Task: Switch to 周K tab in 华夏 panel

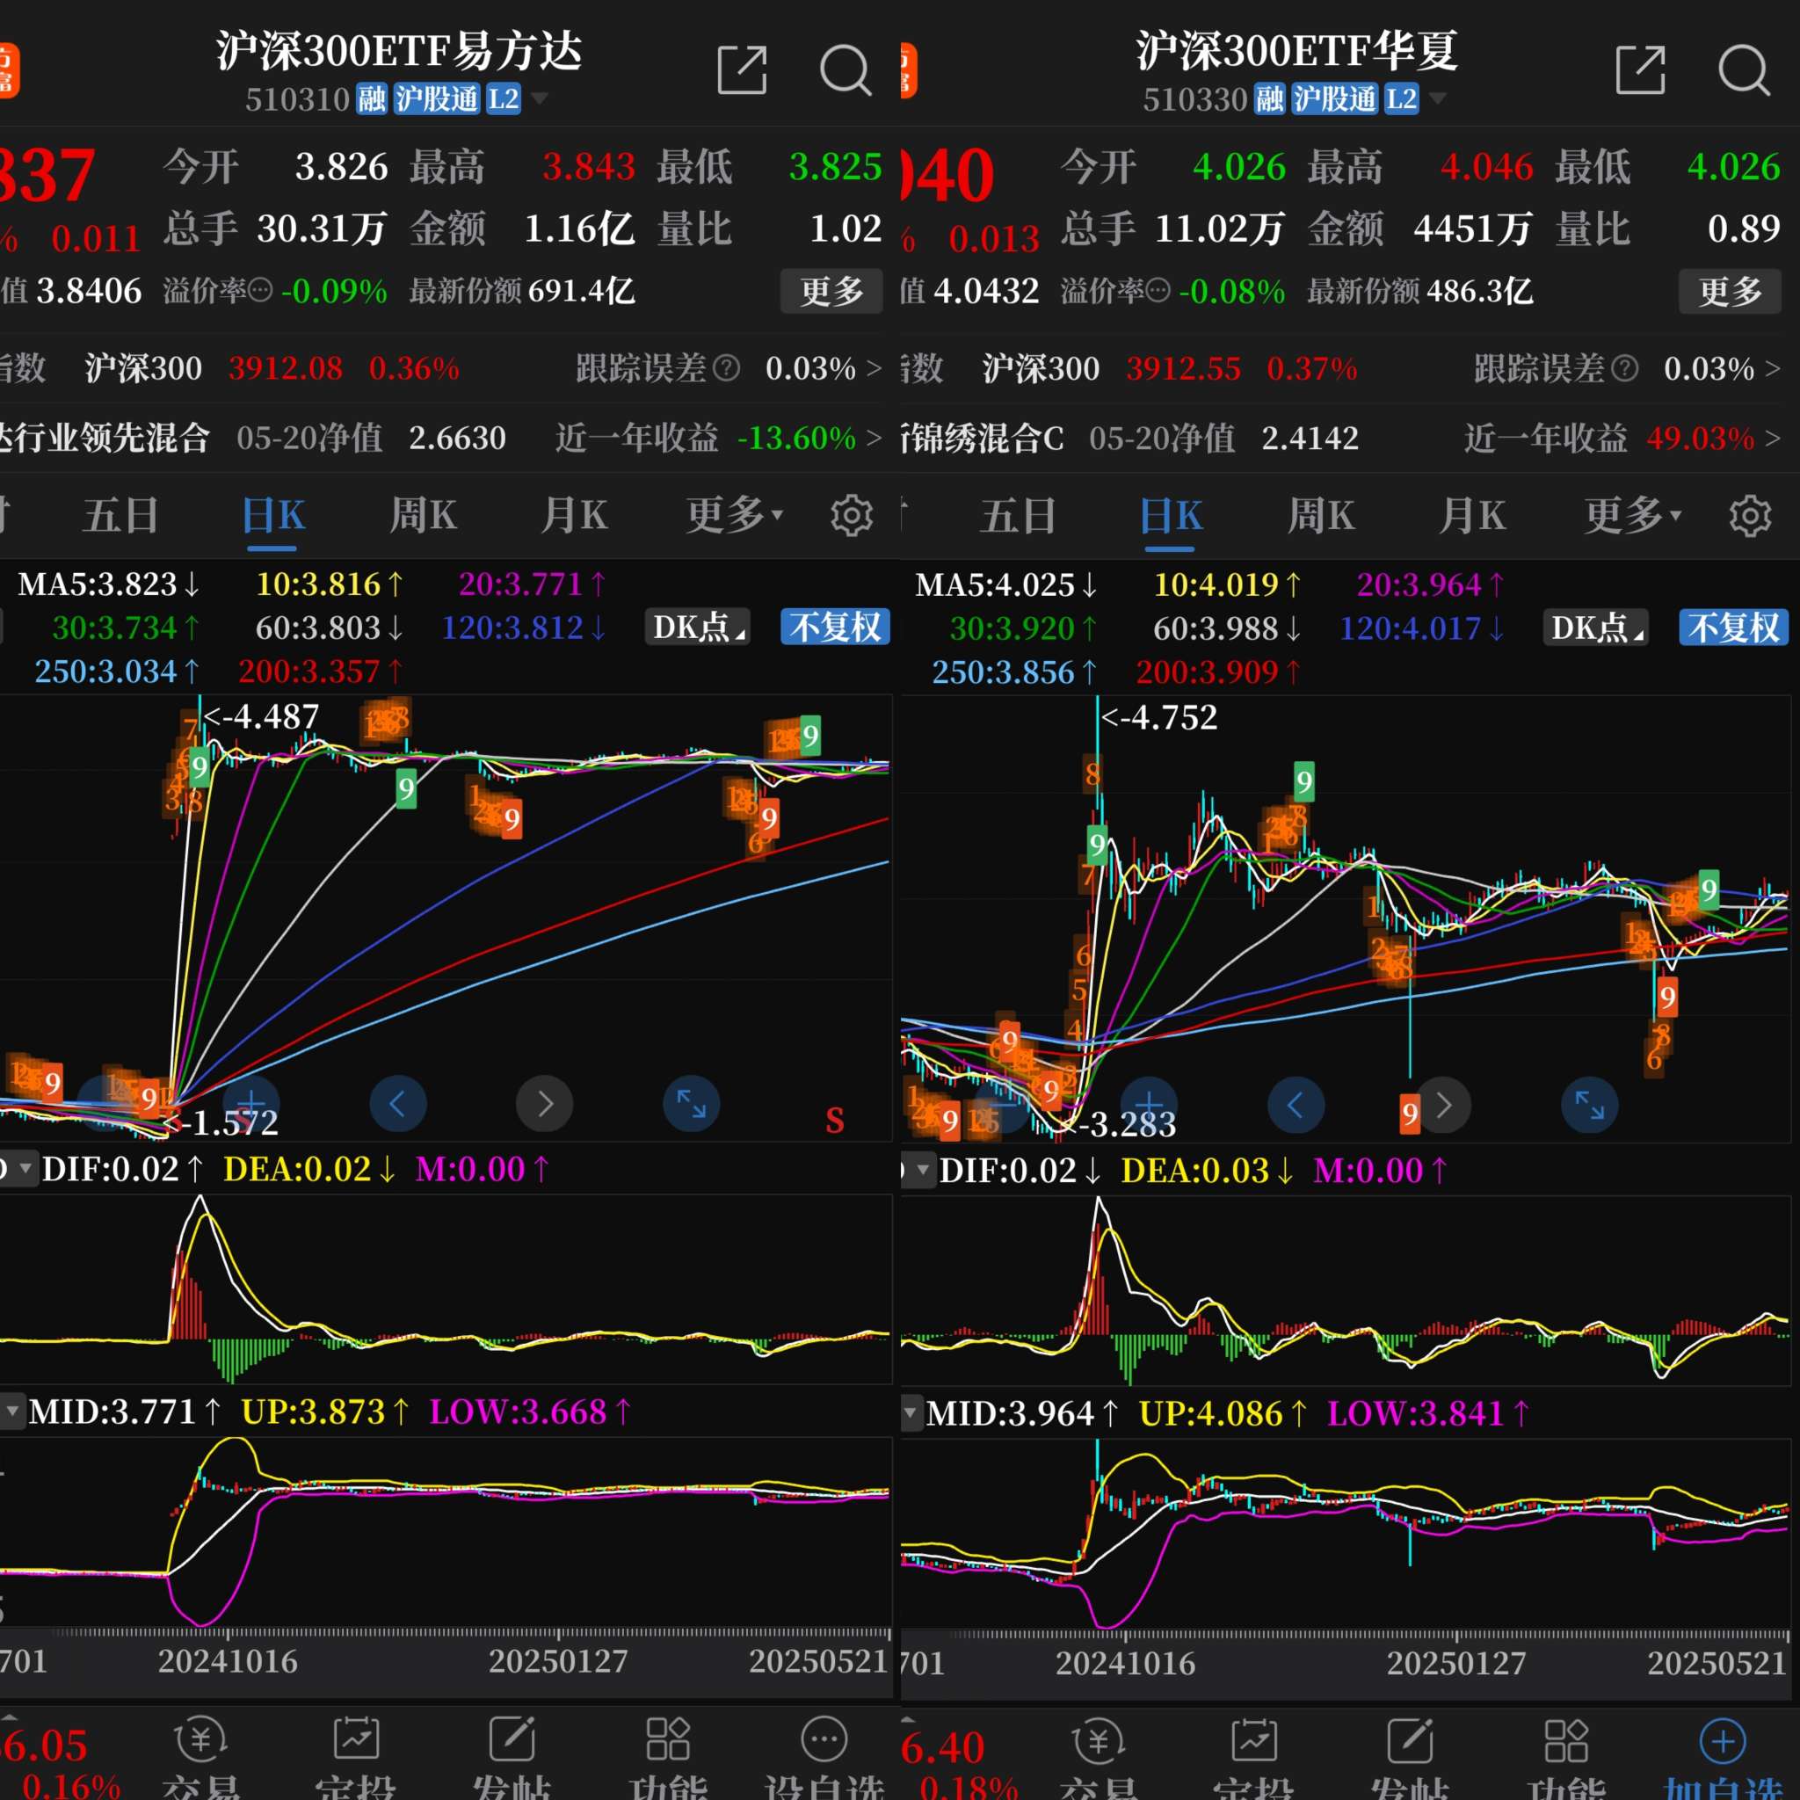Action: [x=1321, y=515]
